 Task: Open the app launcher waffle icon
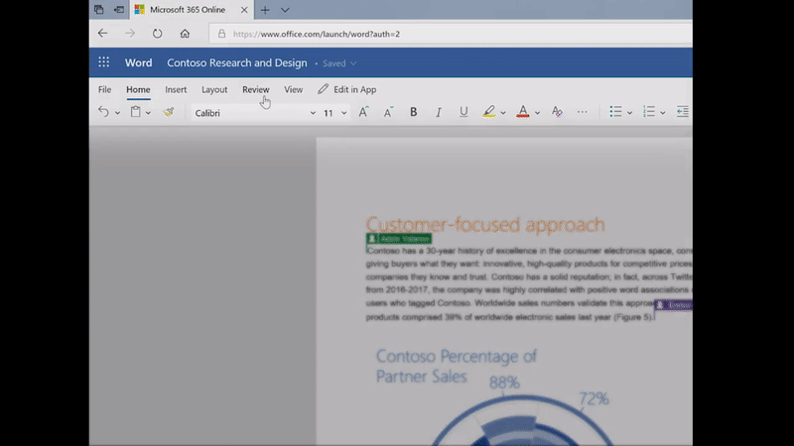coord(104,62)
